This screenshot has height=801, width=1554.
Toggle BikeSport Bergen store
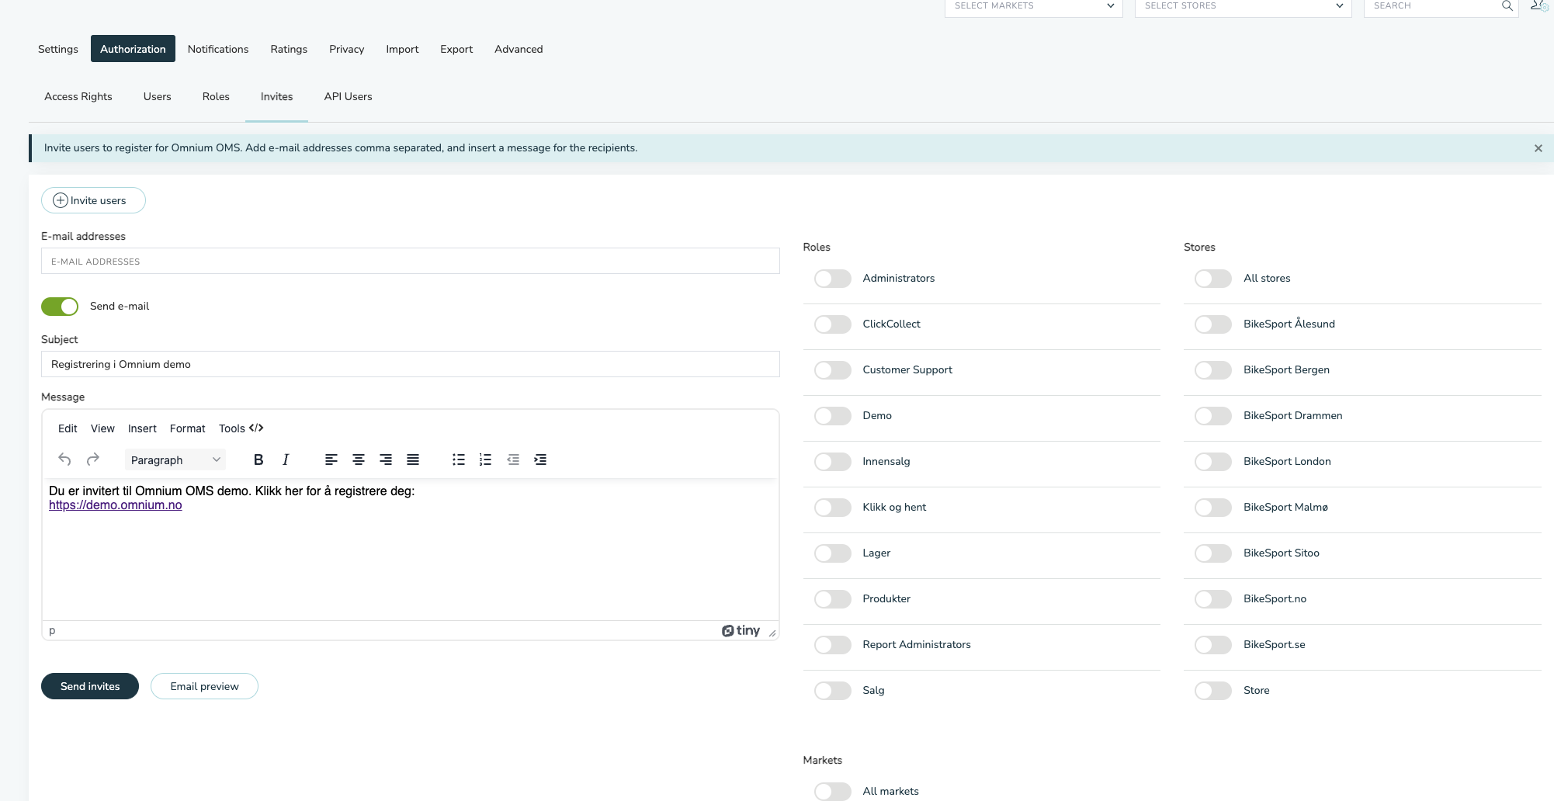click(x=1213, y=370)
